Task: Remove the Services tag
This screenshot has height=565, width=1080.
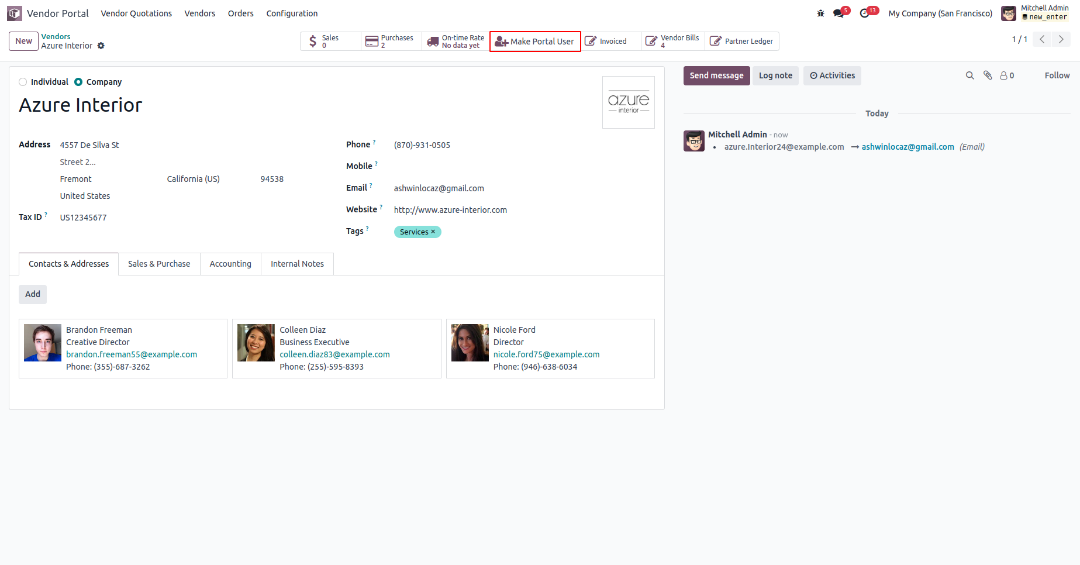Action: tap(433, 232)
